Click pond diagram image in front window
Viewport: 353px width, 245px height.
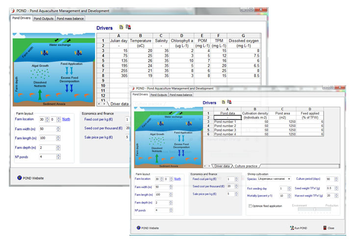tap(168, 138)
